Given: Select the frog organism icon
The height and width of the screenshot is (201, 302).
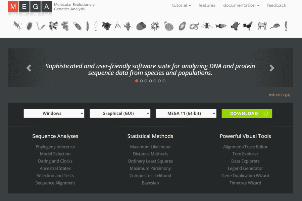Looking at the screenshot, I should tap(235, 26).
